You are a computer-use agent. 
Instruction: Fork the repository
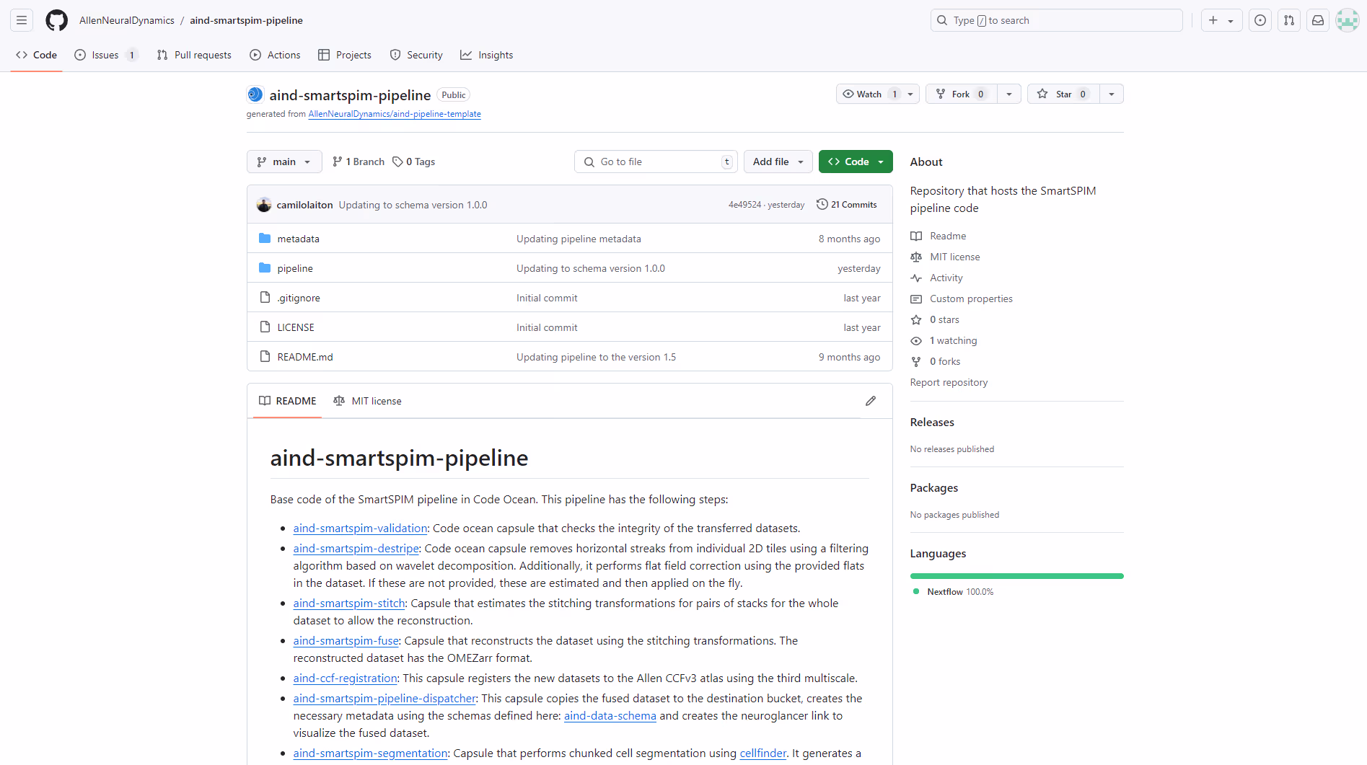tap(962, 94)
